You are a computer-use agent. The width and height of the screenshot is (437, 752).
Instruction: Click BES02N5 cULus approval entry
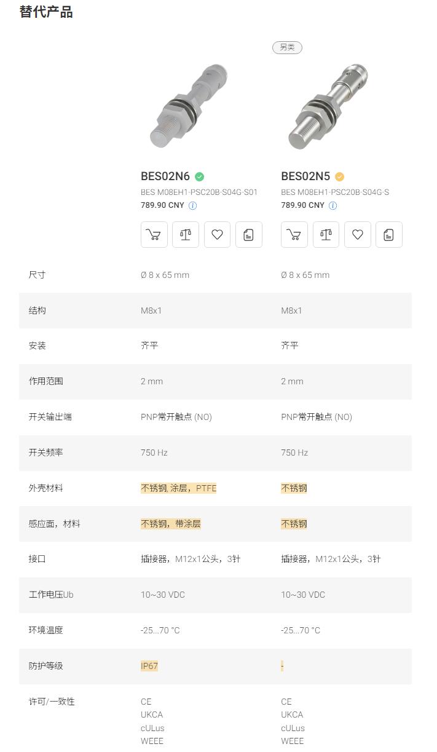(x=293, y=728)
